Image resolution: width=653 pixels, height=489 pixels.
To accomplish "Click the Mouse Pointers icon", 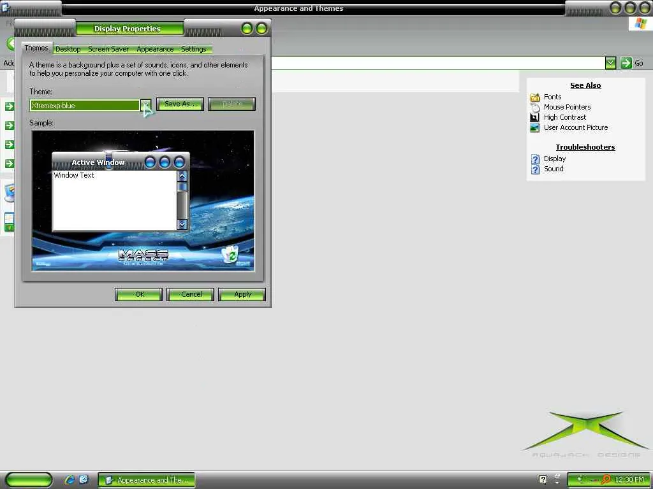I will coord(535,107).
